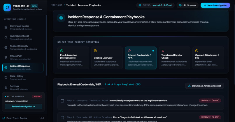Click the warning icon on Opened Attachment
The width and height of the screenshot is (235, 122).
197,51
